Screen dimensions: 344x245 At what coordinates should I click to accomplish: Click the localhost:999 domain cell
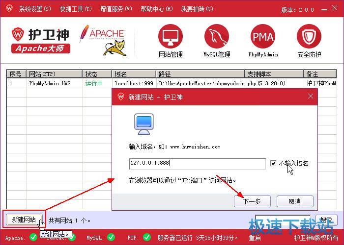134,83
